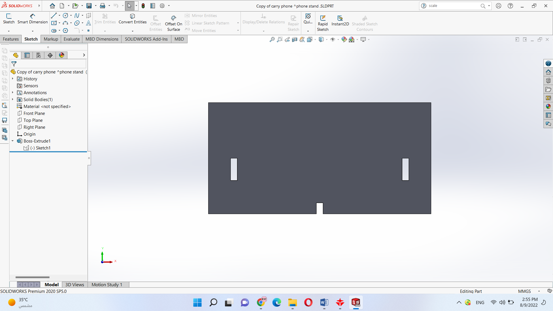
Task: Choose the Spline sketch tool
Action: click(77, 16)
